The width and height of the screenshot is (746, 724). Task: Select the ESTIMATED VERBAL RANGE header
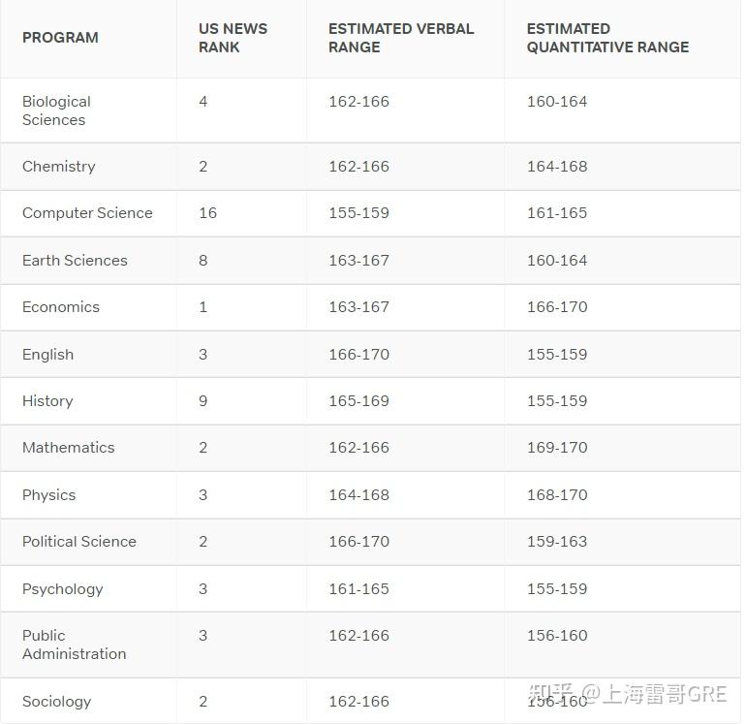point(401,38)
